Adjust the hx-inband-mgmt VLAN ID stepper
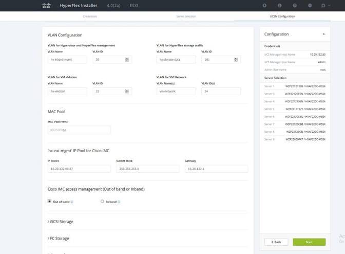The image size is (345, 254). (x=127, y=60)
